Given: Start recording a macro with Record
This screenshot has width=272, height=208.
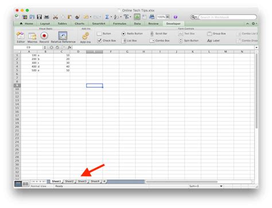Looking at the screenshot, I should coord(44,37).
